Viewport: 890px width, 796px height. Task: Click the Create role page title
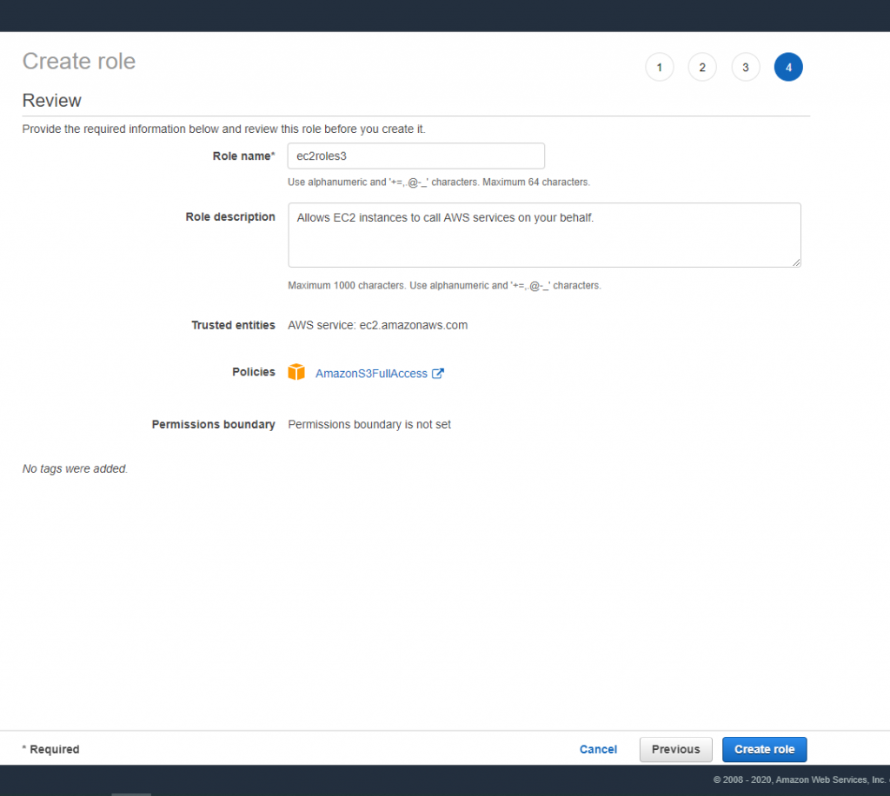tap(78, 61)
